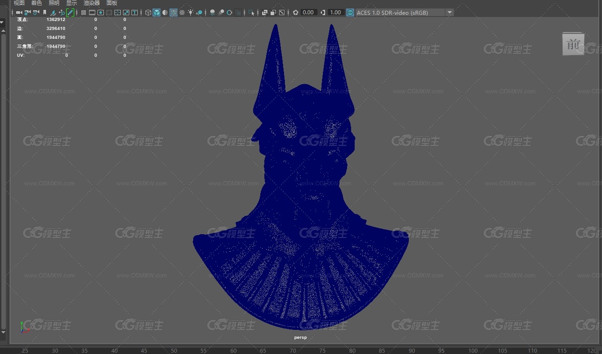The width and height of the screenshot is (602, 354).
Task: Click the Use Default Material icon
Action: click(x=165, y=13)
